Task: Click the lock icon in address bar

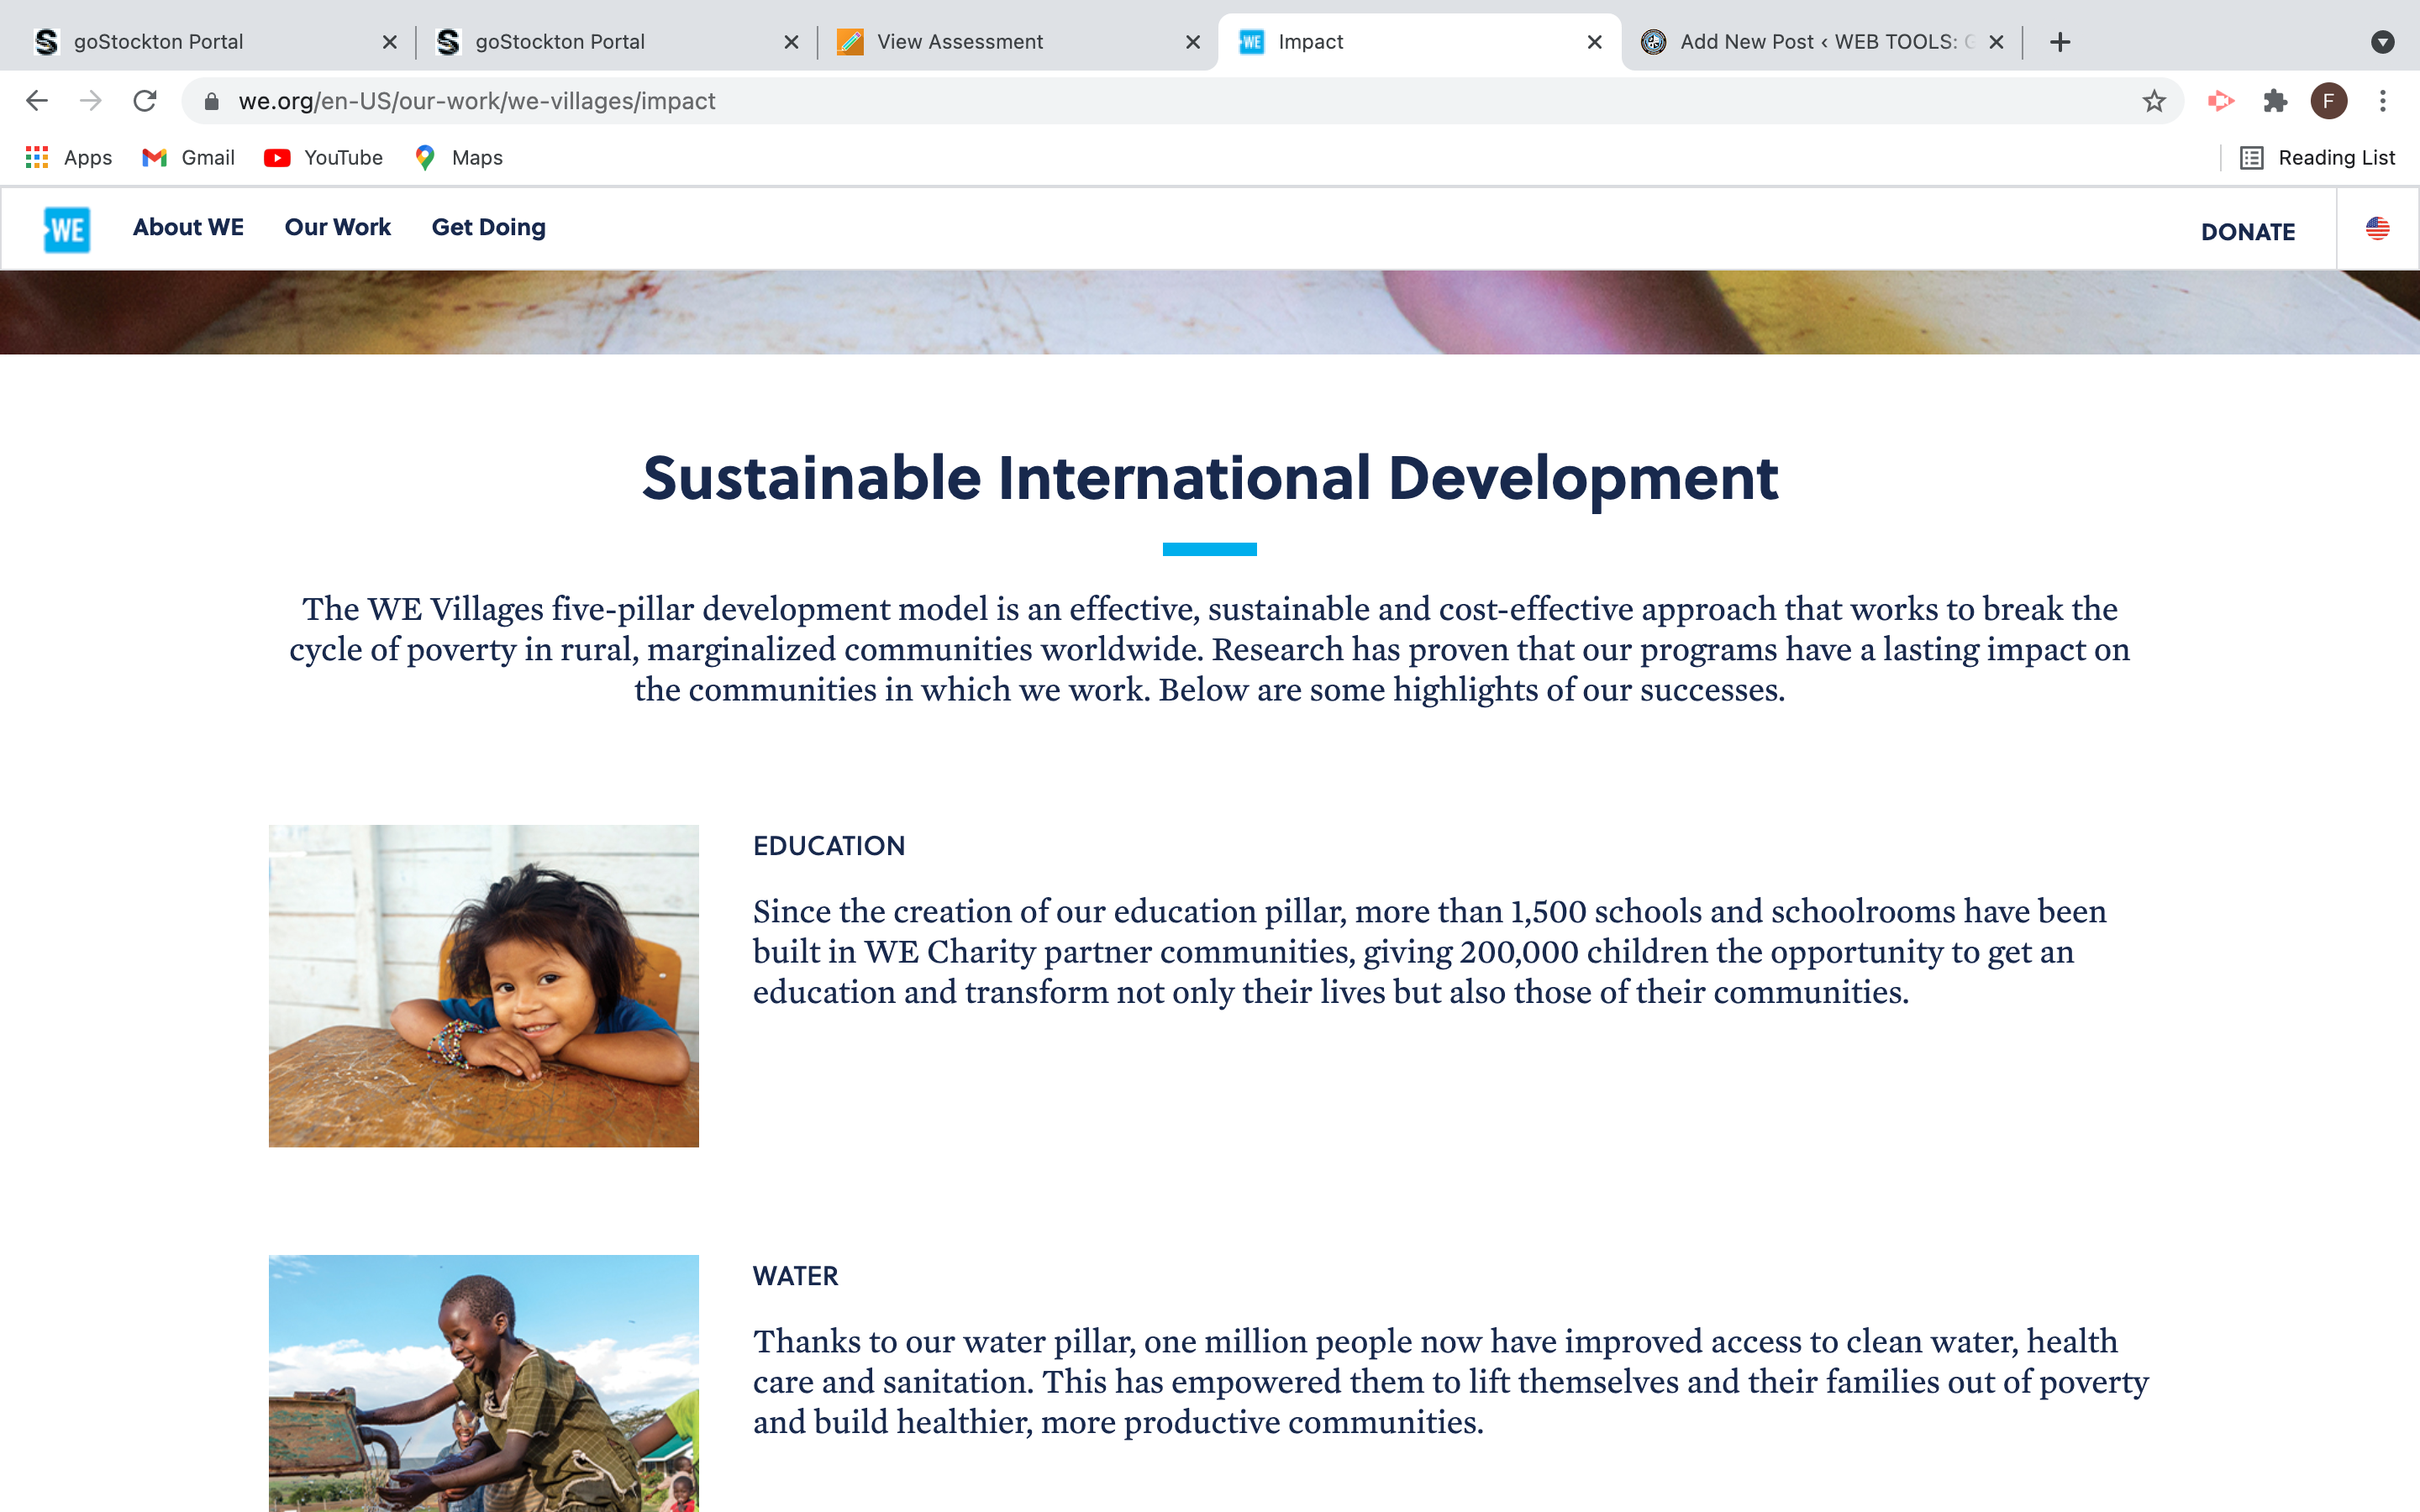Action: point(211,101)
